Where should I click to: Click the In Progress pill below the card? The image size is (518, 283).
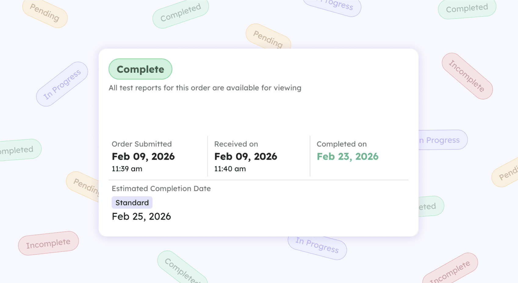317,247
